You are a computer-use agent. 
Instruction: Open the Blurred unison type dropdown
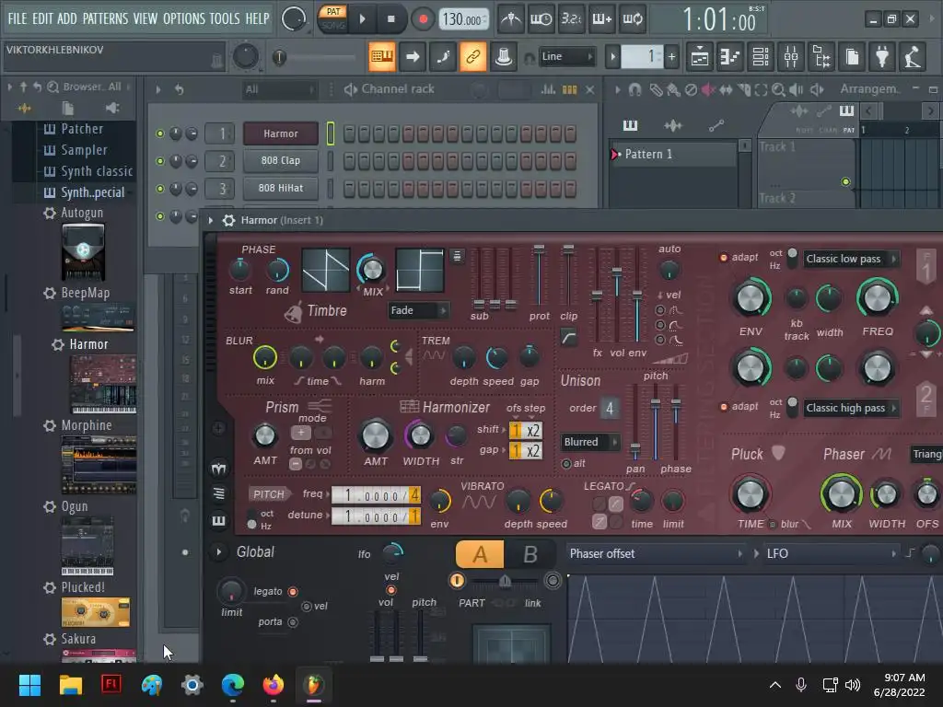pos(589,442)
